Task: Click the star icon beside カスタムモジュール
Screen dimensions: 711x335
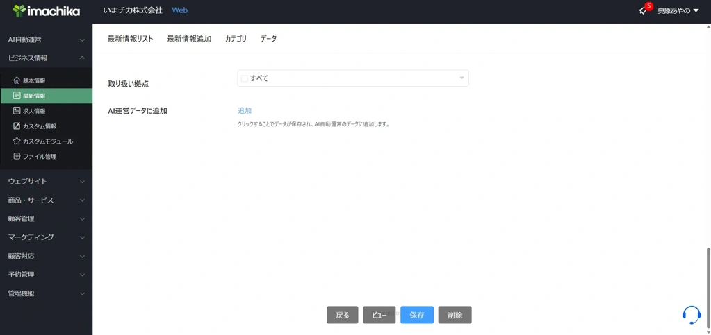Action: [17, 141]
